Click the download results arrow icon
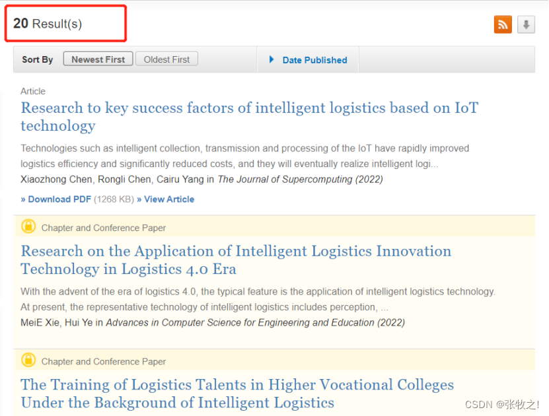Screen dimensions: 549x416 point(526,24)
